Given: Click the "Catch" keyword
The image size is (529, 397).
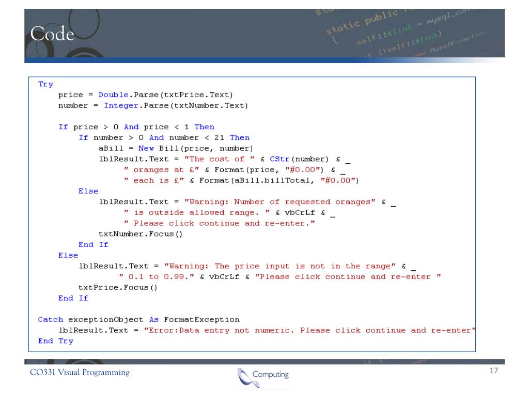Looking at the screenshot, I should pos(51,319).
